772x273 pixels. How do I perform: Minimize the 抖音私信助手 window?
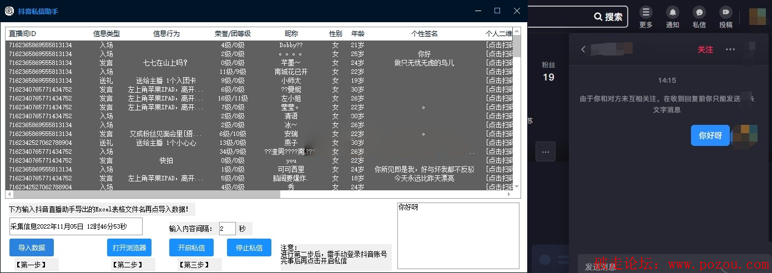pyautogui.click(x=477, y=11)
